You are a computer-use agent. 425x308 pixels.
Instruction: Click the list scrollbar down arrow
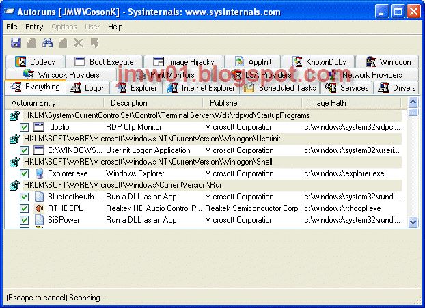click(413, 222)
